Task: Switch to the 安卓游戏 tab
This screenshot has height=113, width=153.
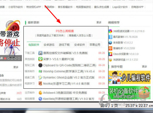Action: [49, 45]
